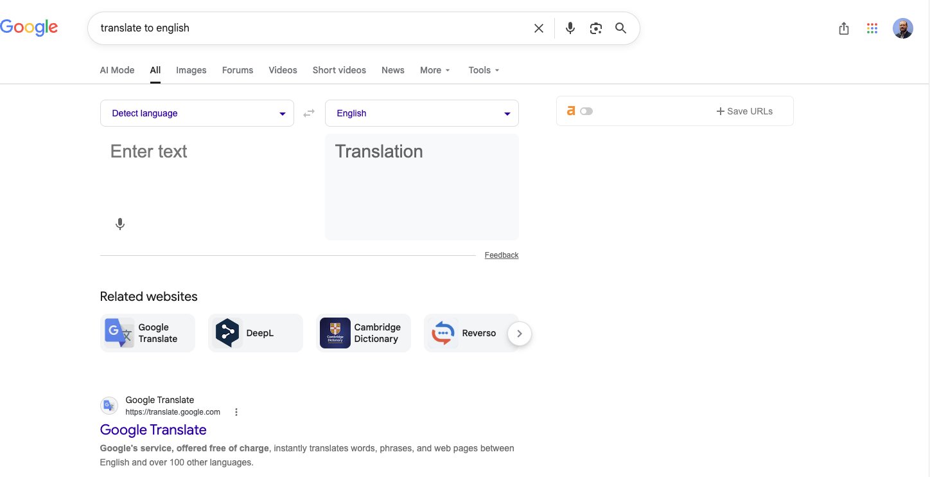
Task: Click Google Translate result favicon
Action: pyautogui.click(x=109, y=406)
